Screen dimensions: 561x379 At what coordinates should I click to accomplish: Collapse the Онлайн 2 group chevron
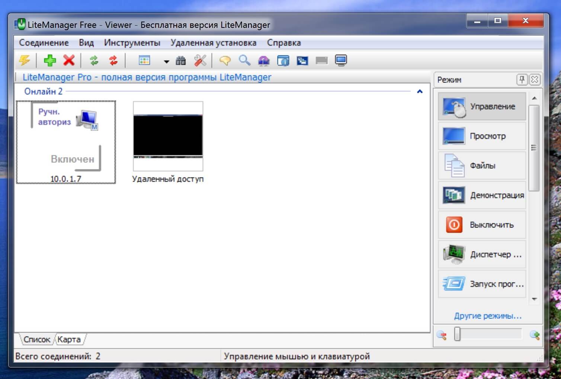pyautogui.click(x=420, y=91)
